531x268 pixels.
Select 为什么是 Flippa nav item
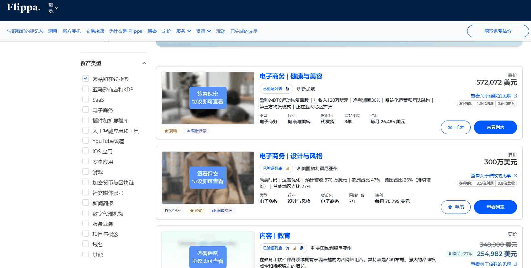click(x=126, y=31)
